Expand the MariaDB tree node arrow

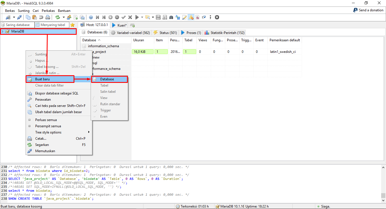tap(3, 31)
